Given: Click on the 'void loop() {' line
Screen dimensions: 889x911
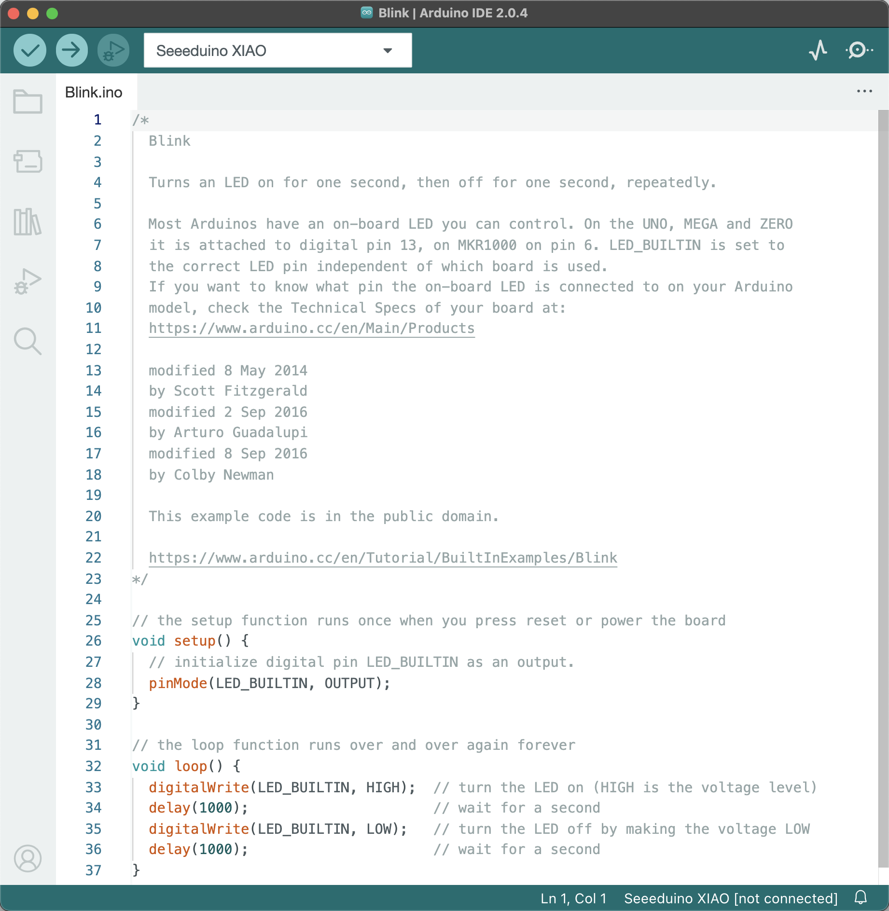Looking at the screenshot, I should (186, 766).
